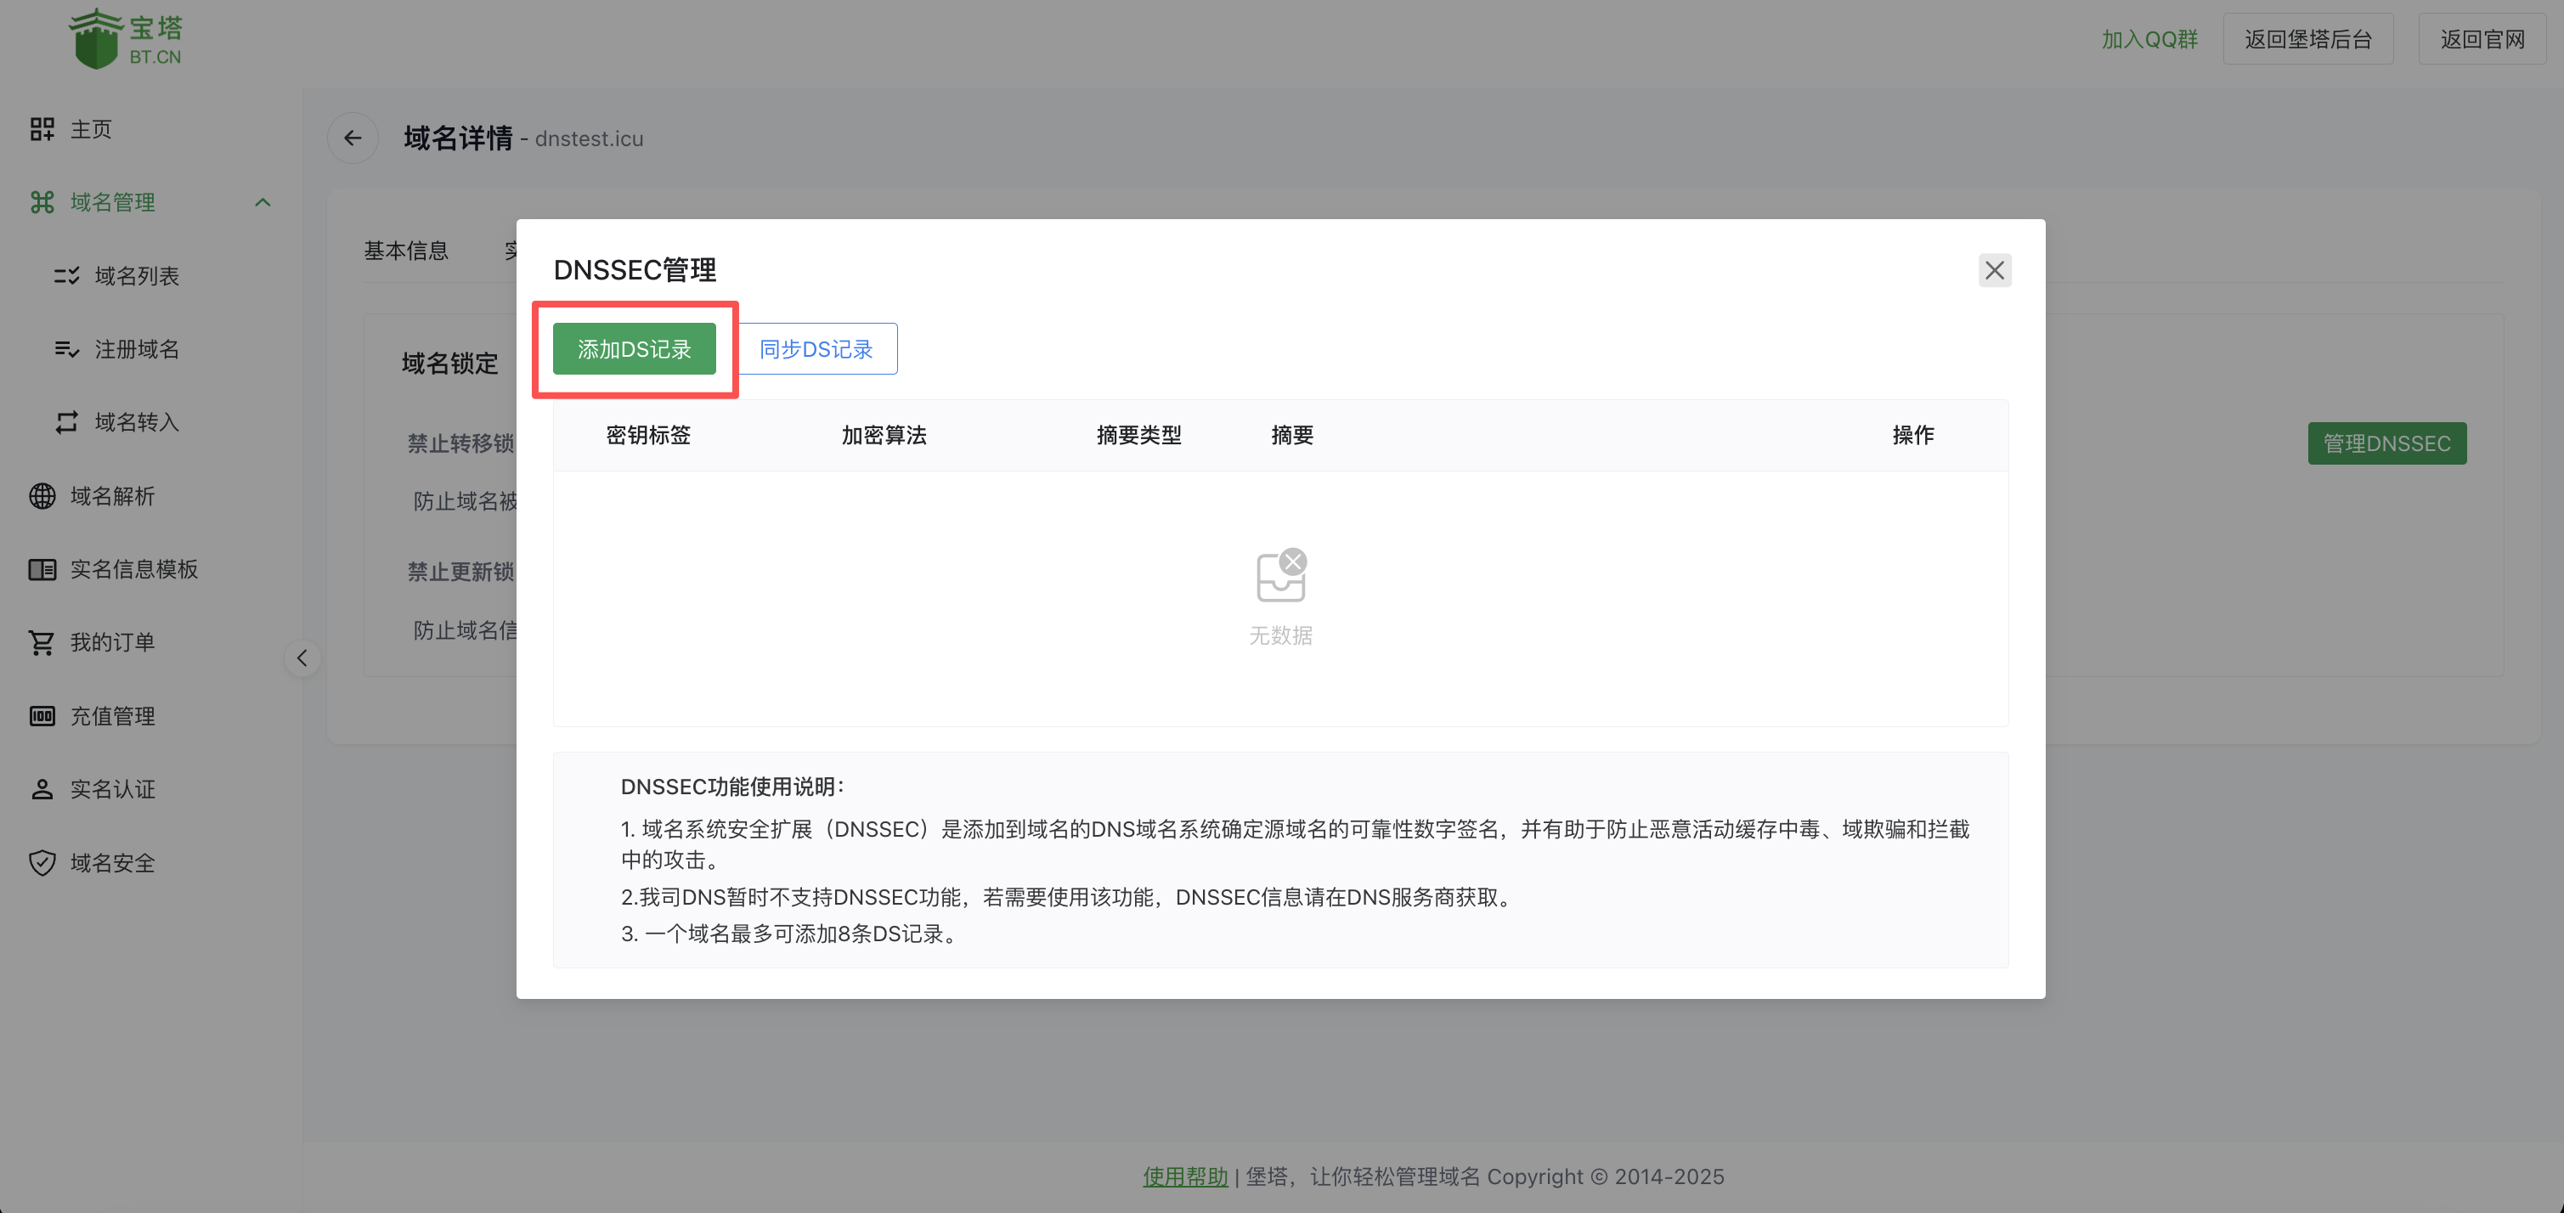Open the 注册域名 sidebar icon
The height and width of the screenshot is (1213, 2564).
[65, 348]
